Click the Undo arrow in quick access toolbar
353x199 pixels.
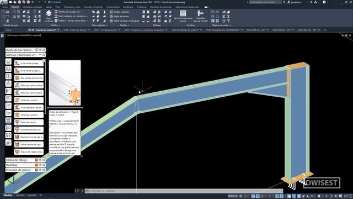click(x=33, y=2)
